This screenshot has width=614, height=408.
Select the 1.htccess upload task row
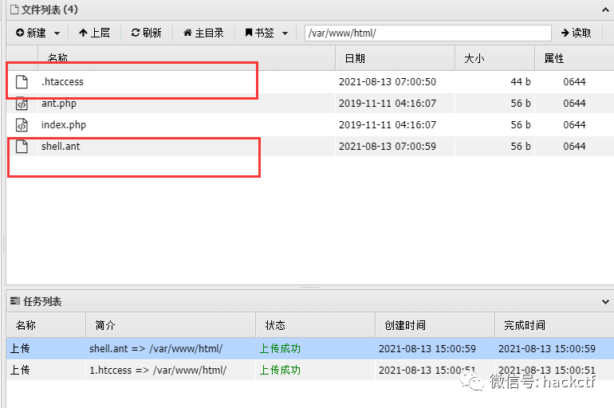310,370
